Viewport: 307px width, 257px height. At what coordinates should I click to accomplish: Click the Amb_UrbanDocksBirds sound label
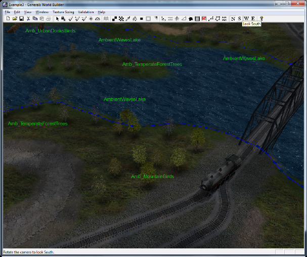pyautogui.click(x=50, y=31)
